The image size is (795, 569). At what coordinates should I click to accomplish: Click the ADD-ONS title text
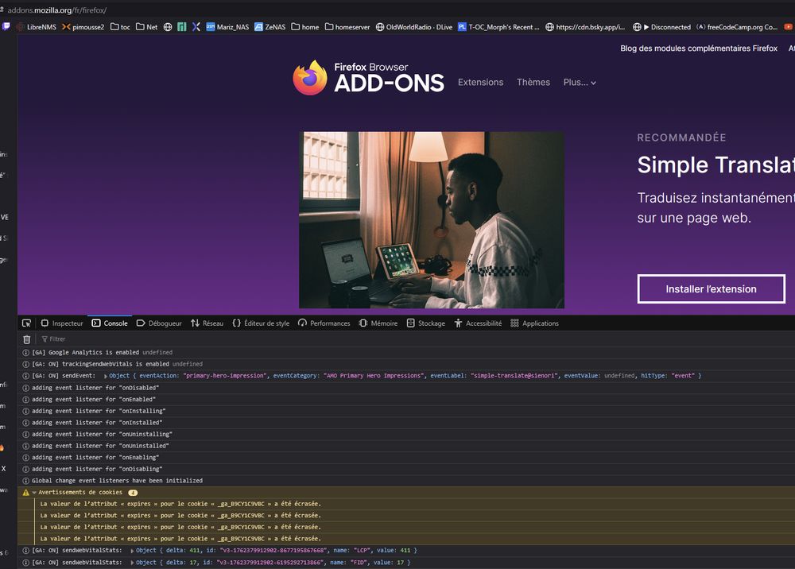point(389,83)
